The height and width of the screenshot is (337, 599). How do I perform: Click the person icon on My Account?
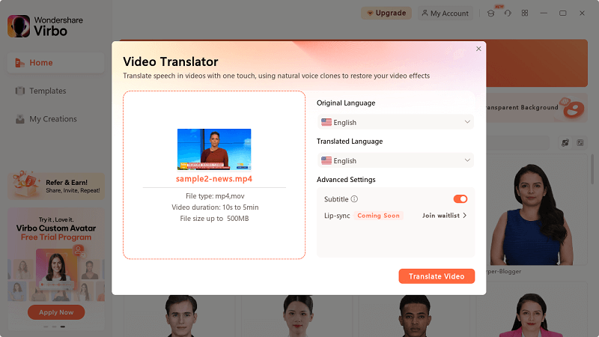[425, 13]
